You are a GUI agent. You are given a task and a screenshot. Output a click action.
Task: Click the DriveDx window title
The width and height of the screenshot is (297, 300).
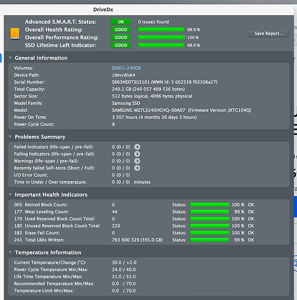point(103,9)
